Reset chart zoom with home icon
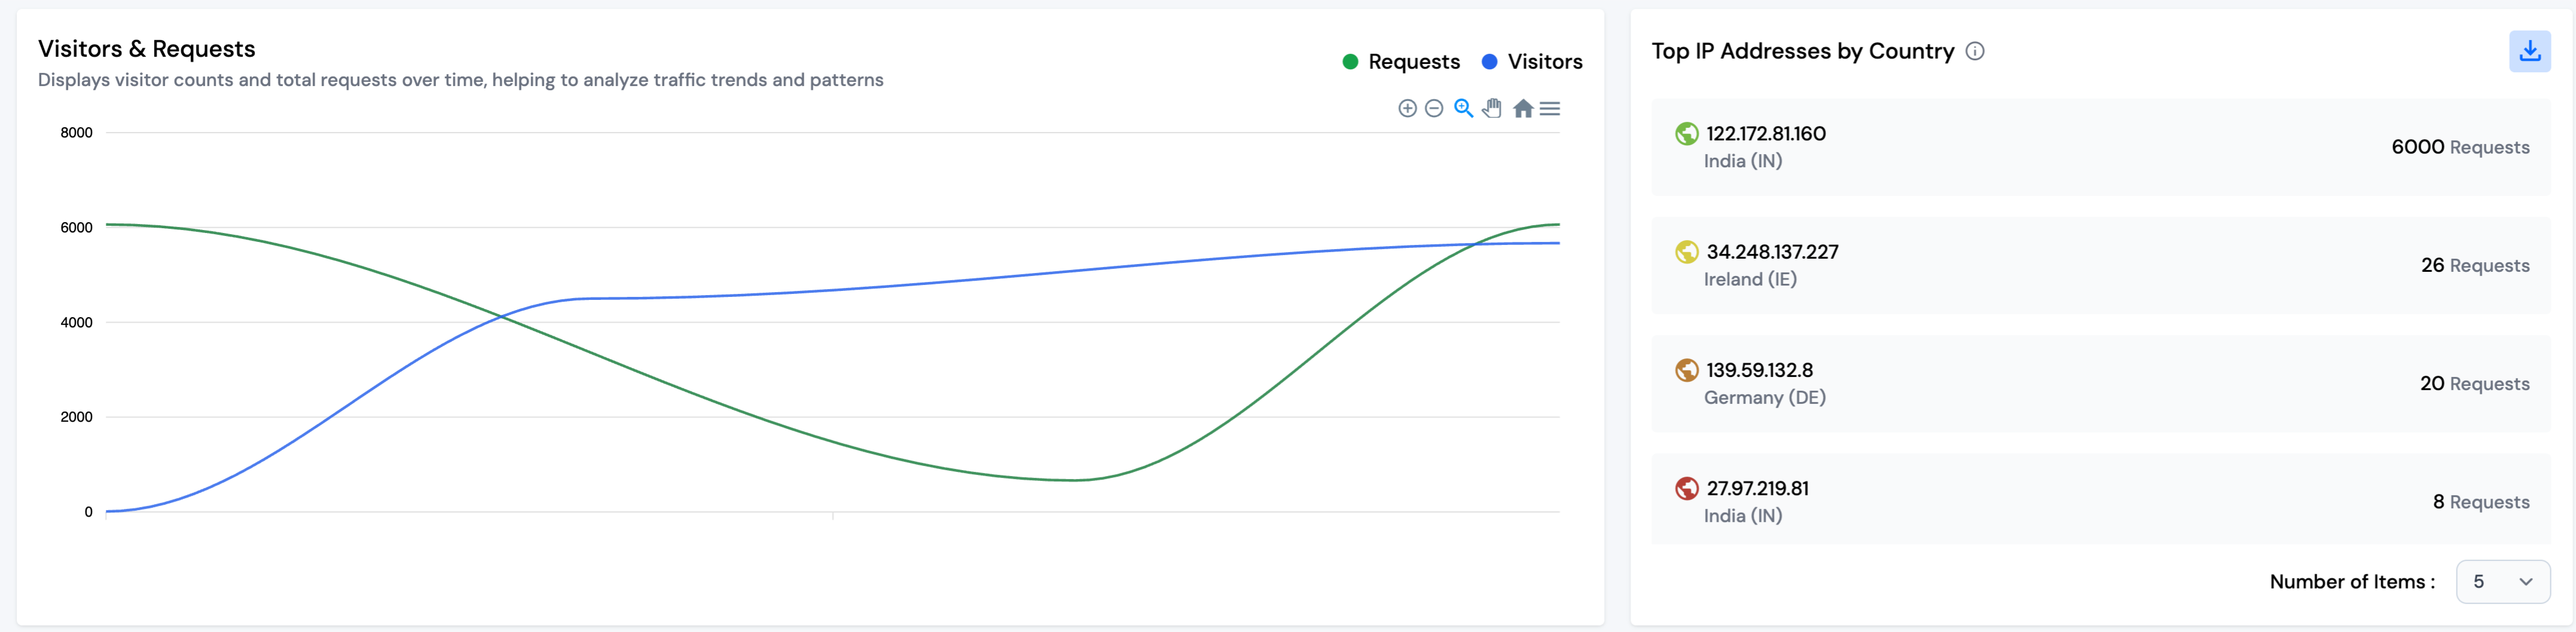The height and width of the screenshot is (632, 2576). [x=1522, y=109]
